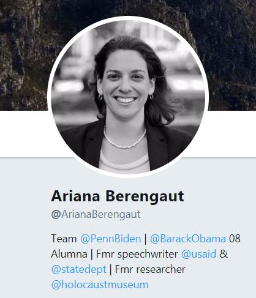Click the 08 text after @BarackObama
Image resolution: width=256 pixels, height=298 pixels.
235,239
